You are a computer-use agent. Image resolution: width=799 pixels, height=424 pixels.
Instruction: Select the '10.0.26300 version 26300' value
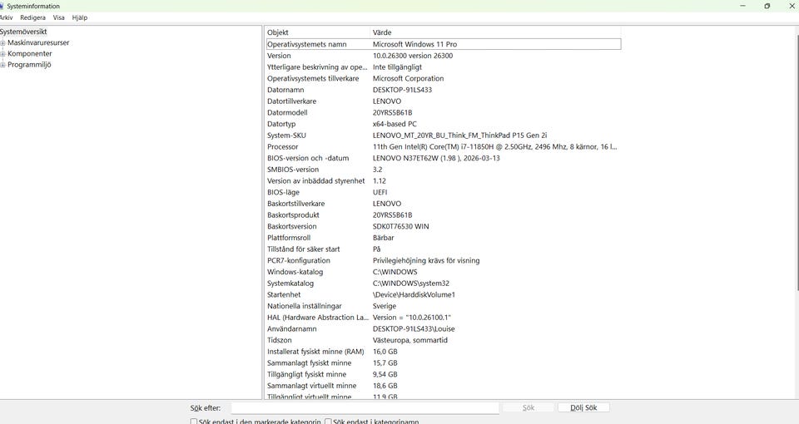click(x=413, y=56)
